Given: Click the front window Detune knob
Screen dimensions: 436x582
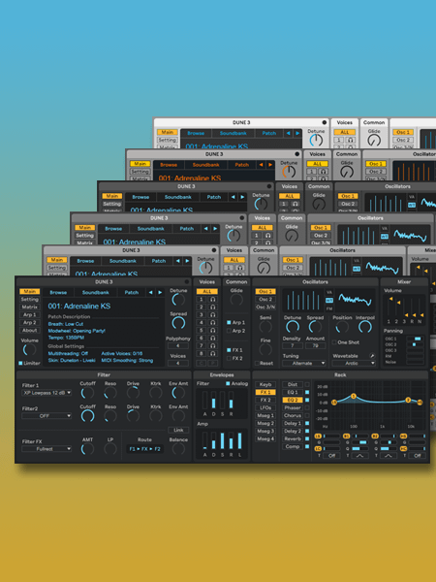Looking at the screenshot, I should [178, 300].
